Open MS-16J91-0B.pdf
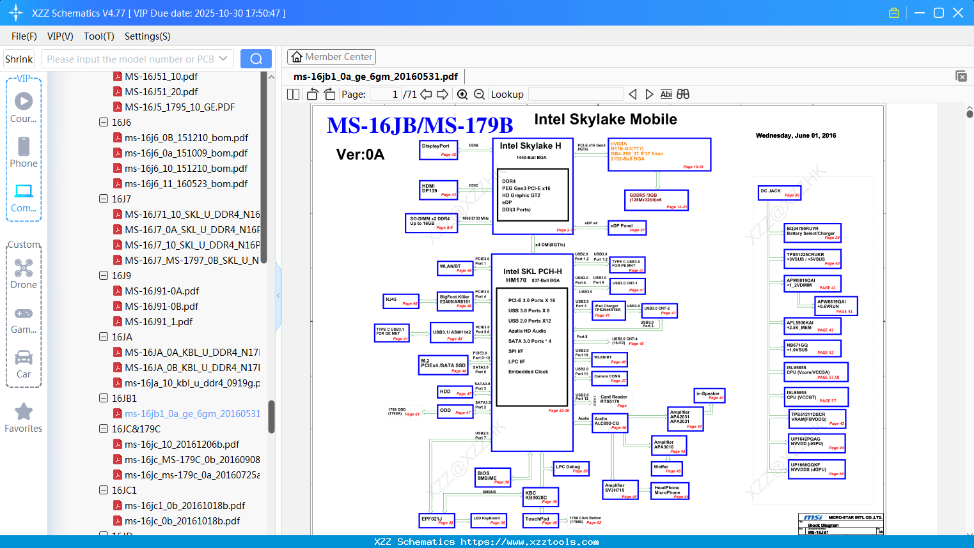This screenshot has height=548, width=974. pos(162,306)
